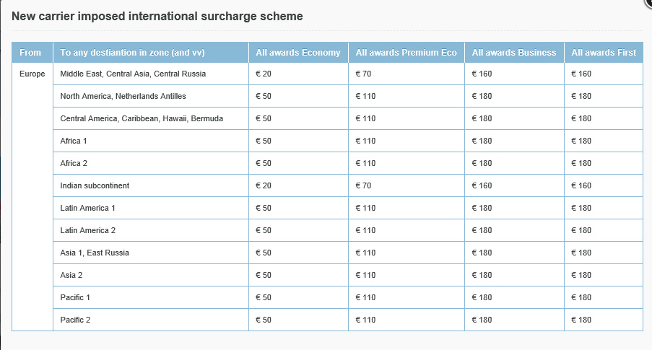Click the 'All awards Economy' column header

pyautogui.click(x=297, y=53)
